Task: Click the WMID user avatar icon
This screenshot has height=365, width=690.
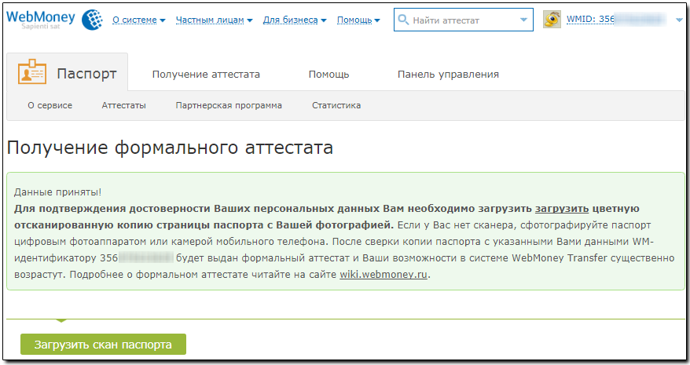Action: tap(552, 20)
